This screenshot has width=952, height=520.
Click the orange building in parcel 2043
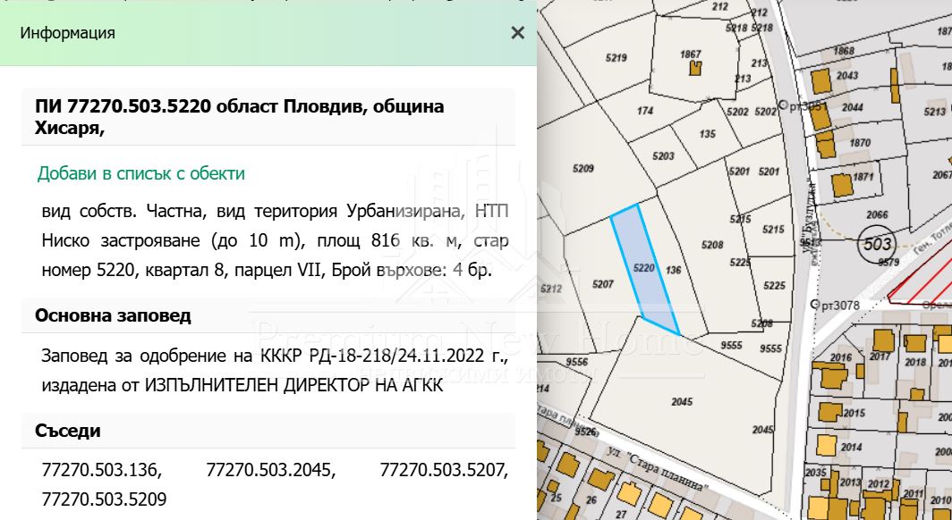[820, 85]
